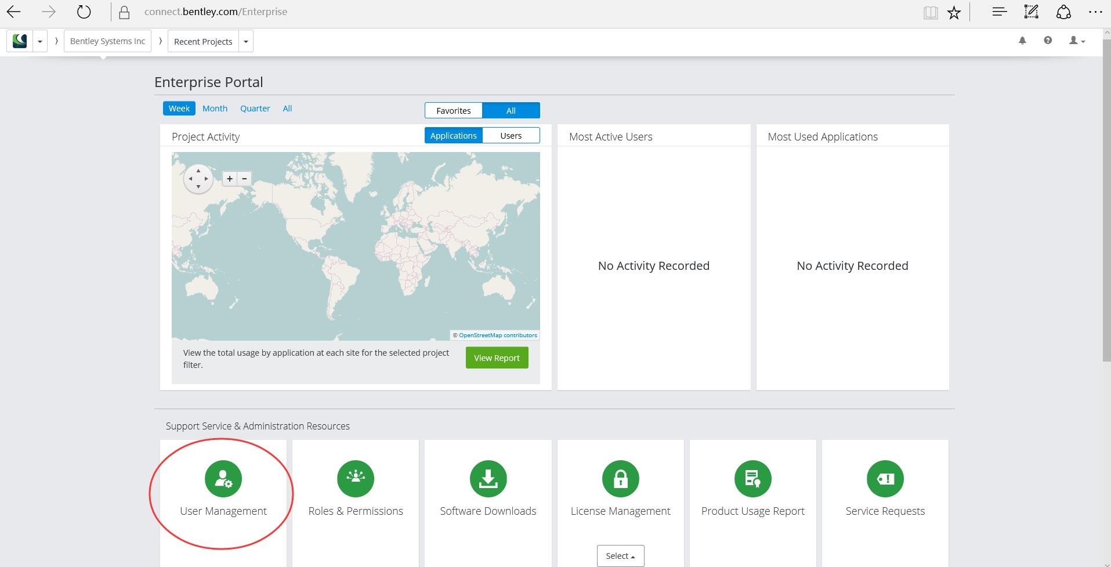
Task: Add page to favorites star icon
Action: coord(954,12)
